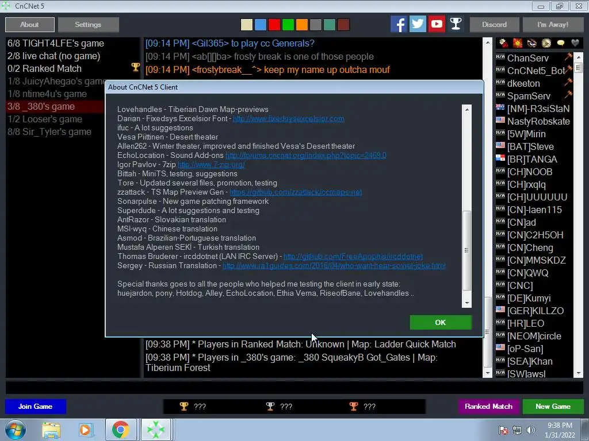Click the CnCNet client taskbar icon
Screen dimensions: 589x441
(x=156, y=430)
